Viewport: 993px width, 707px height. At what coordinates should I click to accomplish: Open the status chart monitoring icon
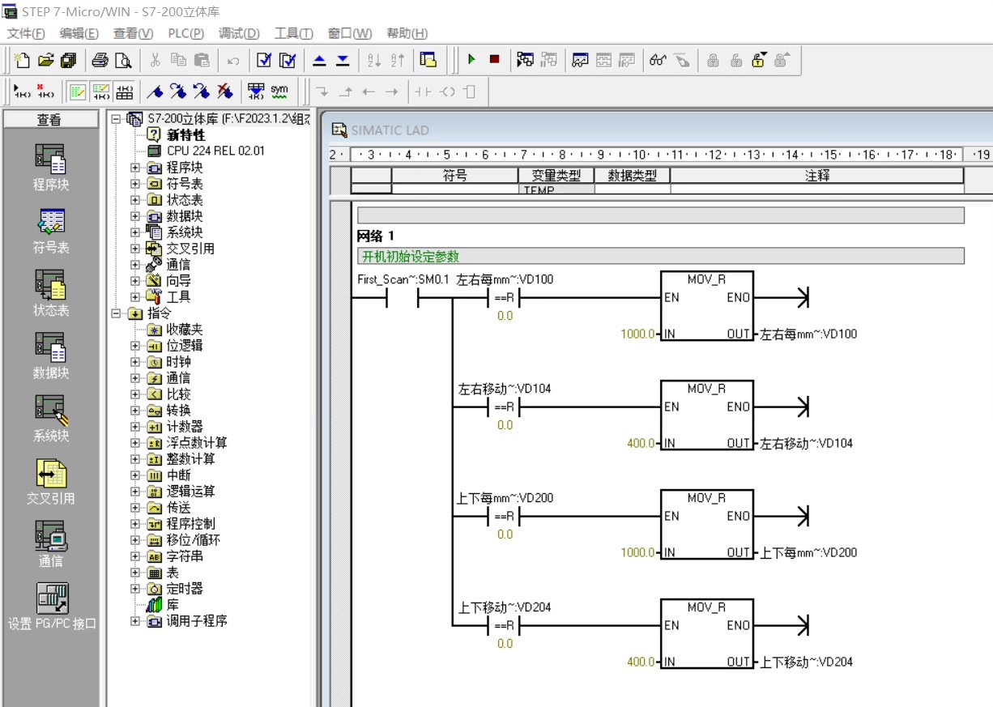pos(580,60)
